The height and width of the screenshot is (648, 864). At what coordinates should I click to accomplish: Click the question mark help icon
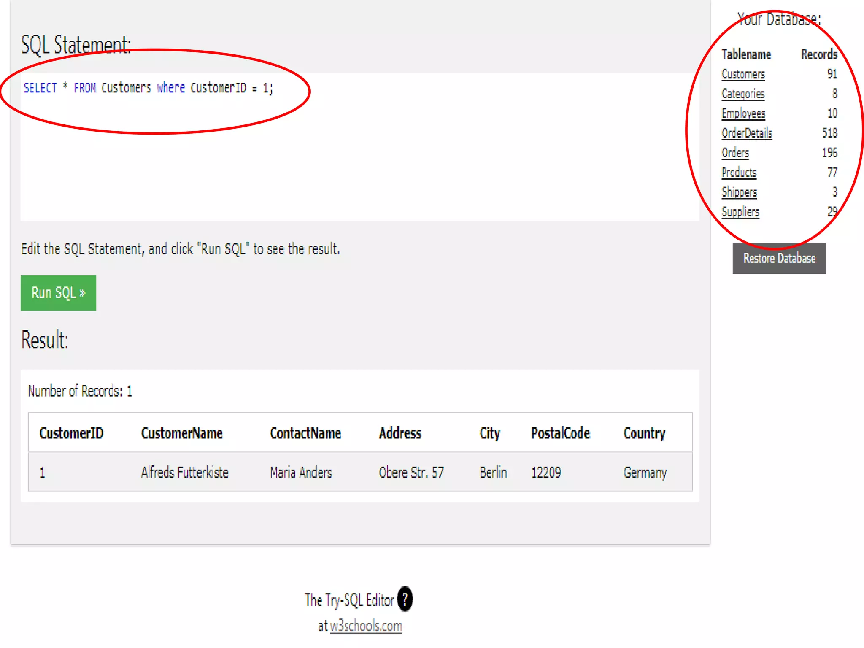pos(405,599)
